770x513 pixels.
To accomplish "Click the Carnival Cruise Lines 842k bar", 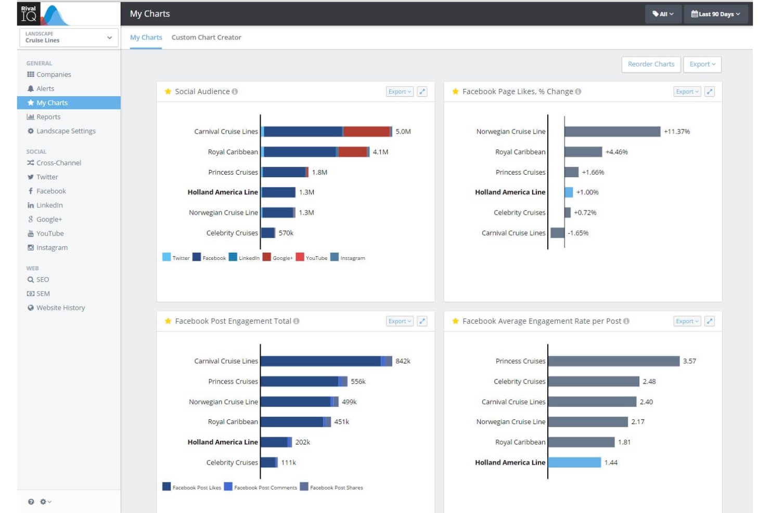I will pos(326,361).
